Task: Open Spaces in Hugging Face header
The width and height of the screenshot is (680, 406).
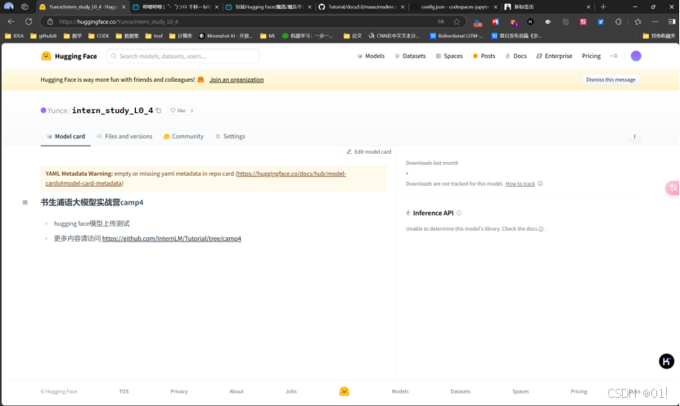Action: (449, 56)
